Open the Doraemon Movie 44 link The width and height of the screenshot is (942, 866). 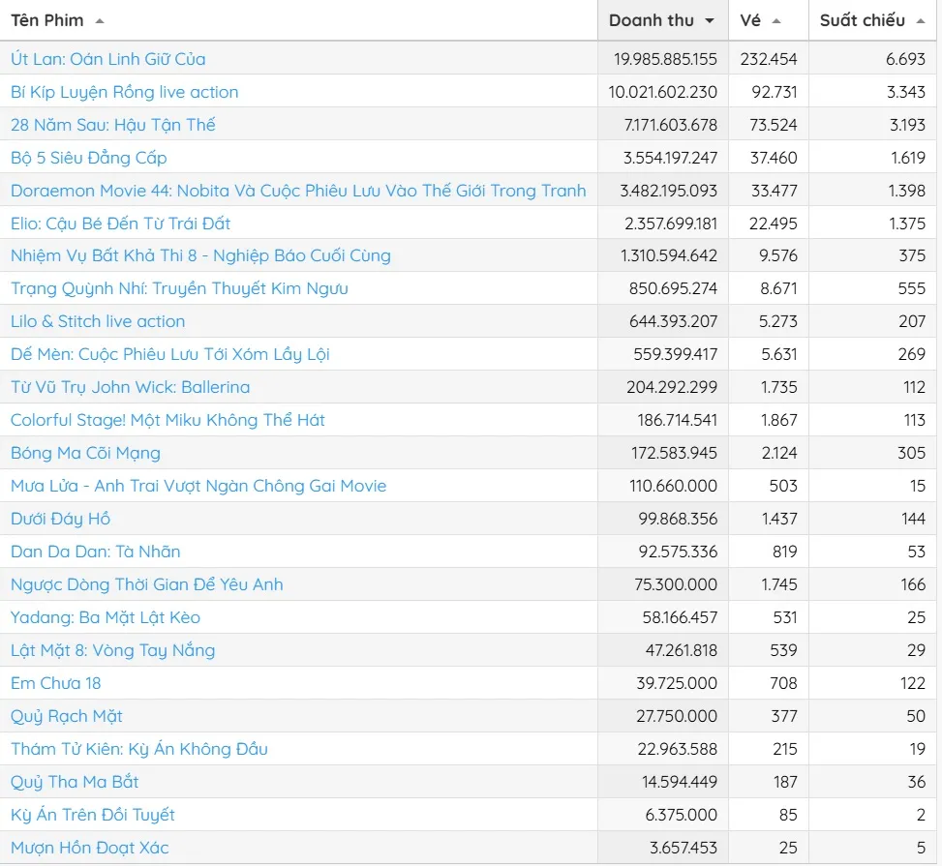click(298, 191)
